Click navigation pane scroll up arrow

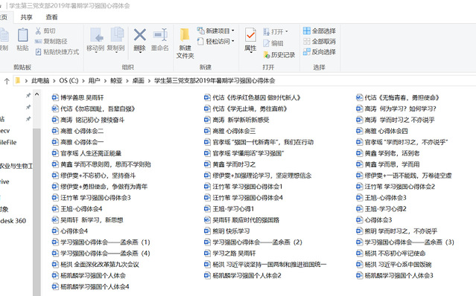coord(37,94)
